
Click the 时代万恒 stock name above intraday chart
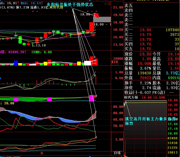[131, 98]
